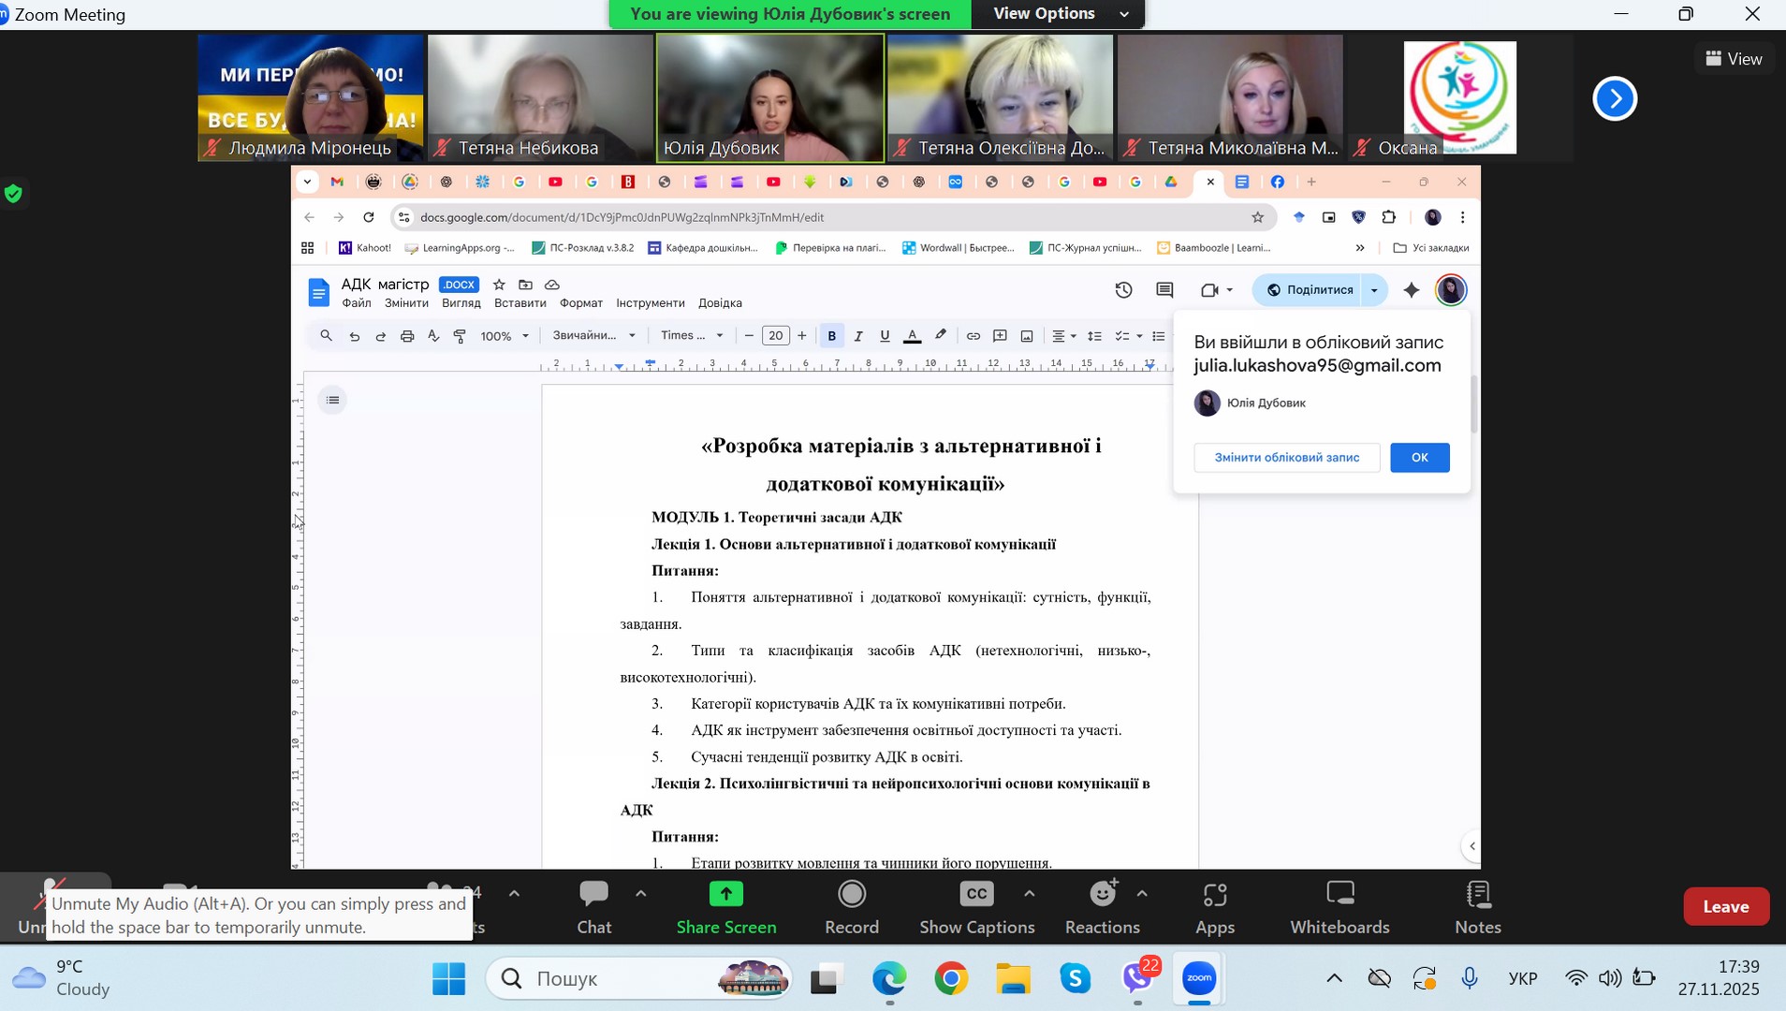Open the Вставити menu
The width and height of the screenshot is (1786, 1011).
coord(520,303)
